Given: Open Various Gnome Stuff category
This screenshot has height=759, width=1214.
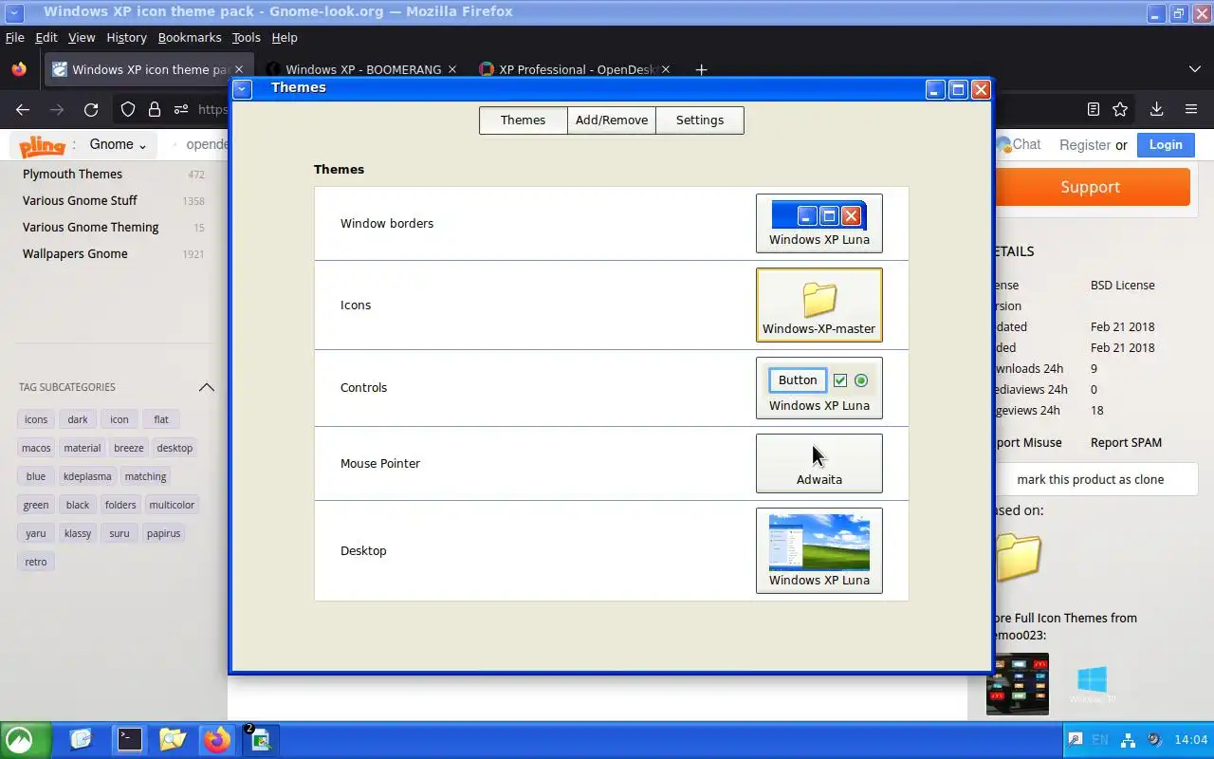Looking at the screenshot, I should tap(80, 200).
